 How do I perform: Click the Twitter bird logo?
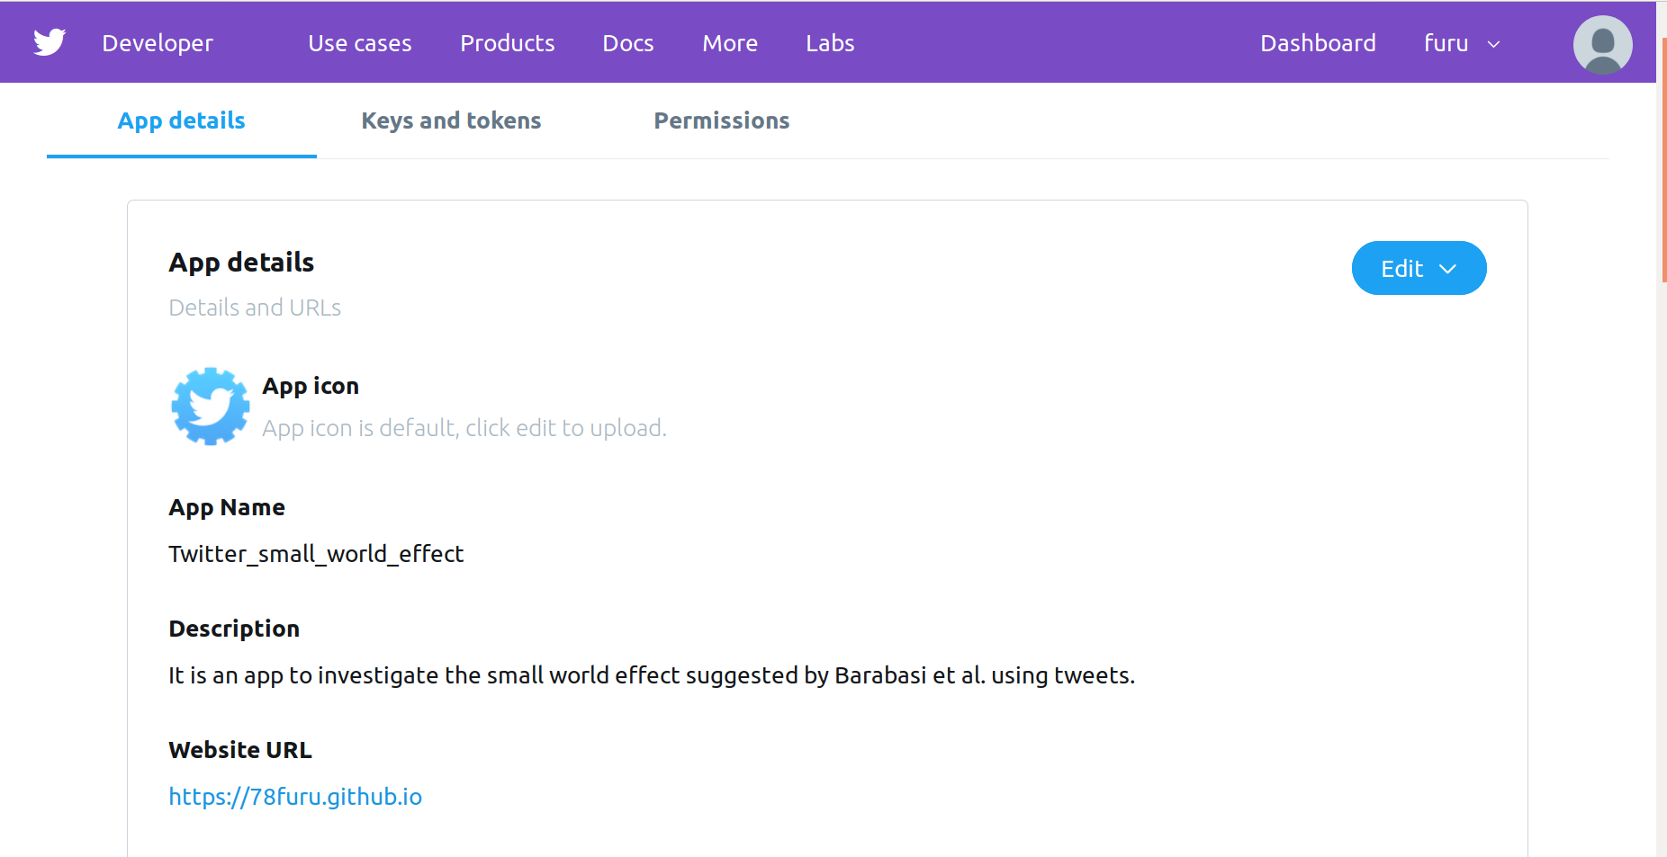point(50,42)
